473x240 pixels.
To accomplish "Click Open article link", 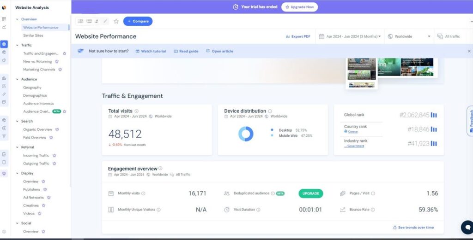I will [x=219, y=51].
